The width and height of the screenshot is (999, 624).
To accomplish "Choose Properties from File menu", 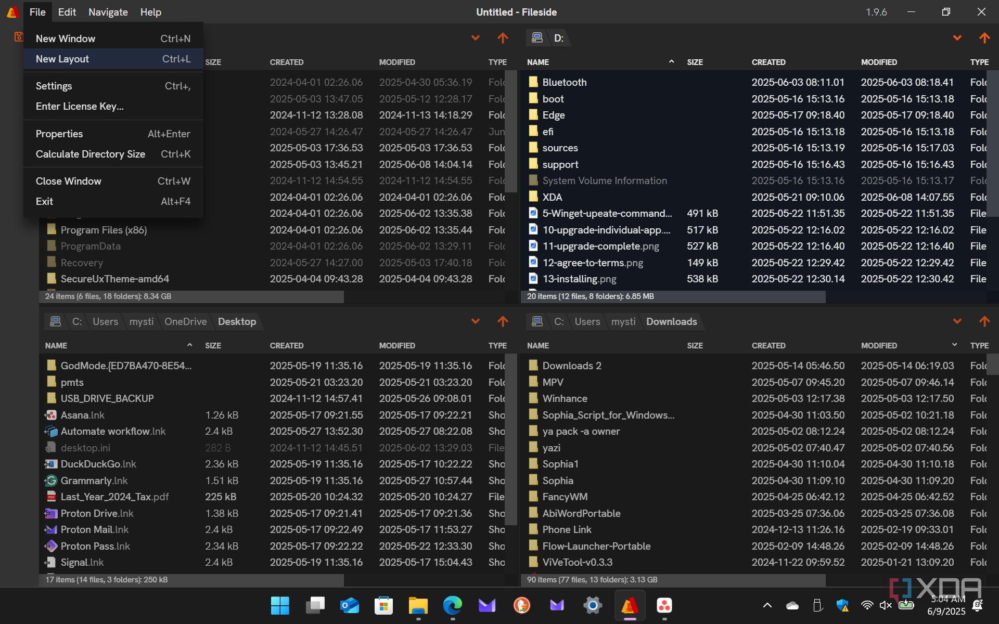I will pos(113,134).
